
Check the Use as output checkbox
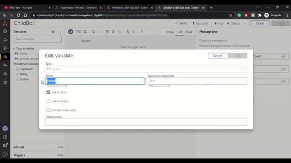[48, 101]
